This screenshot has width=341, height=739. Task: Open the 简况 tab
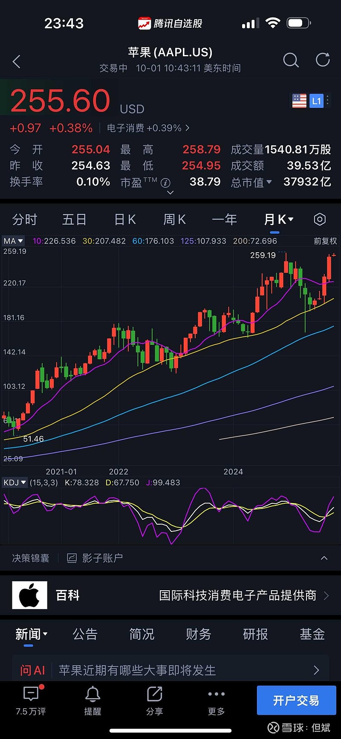tap(142, 634)
